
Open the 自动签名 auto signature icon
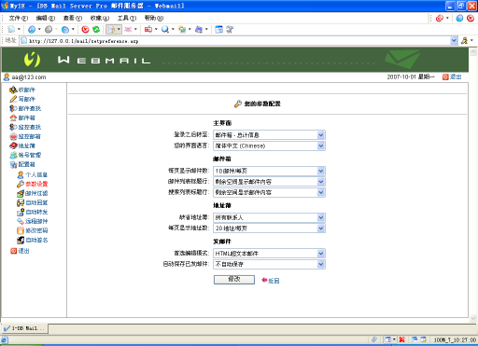tap(21, 240)
